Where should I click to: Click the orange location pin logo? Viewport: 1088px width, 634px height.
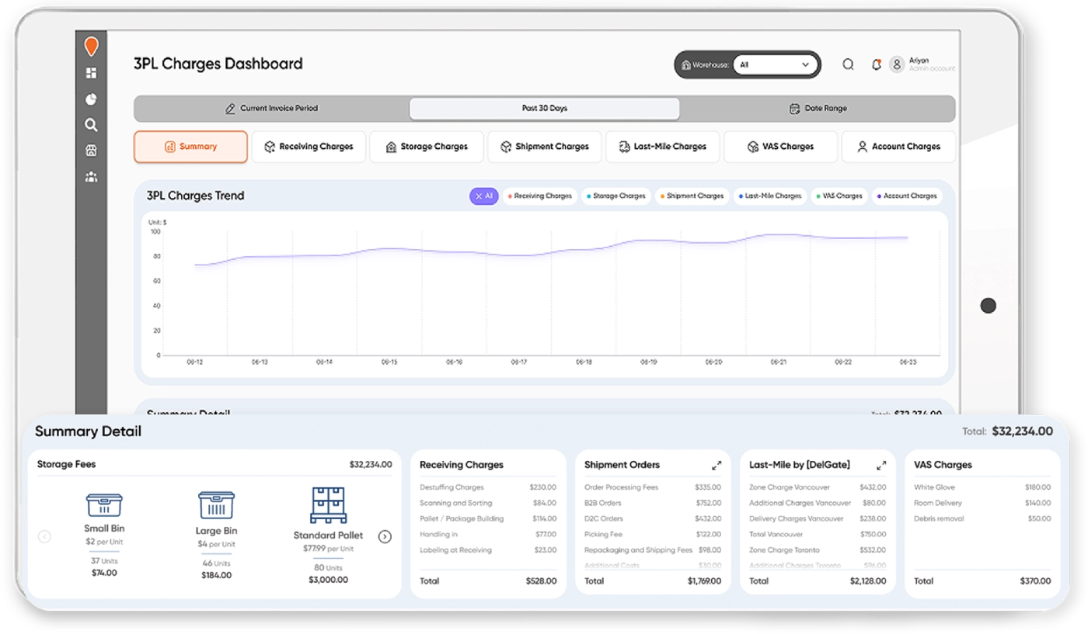[91, 47]
